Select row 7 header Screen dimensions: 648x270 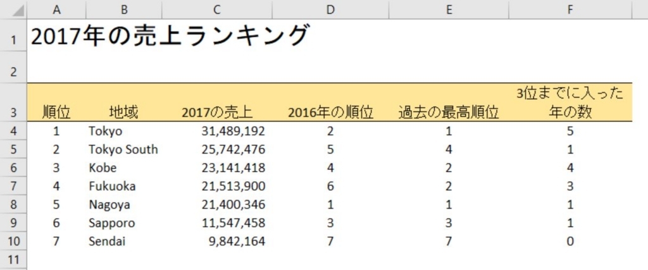click(14, 186)
